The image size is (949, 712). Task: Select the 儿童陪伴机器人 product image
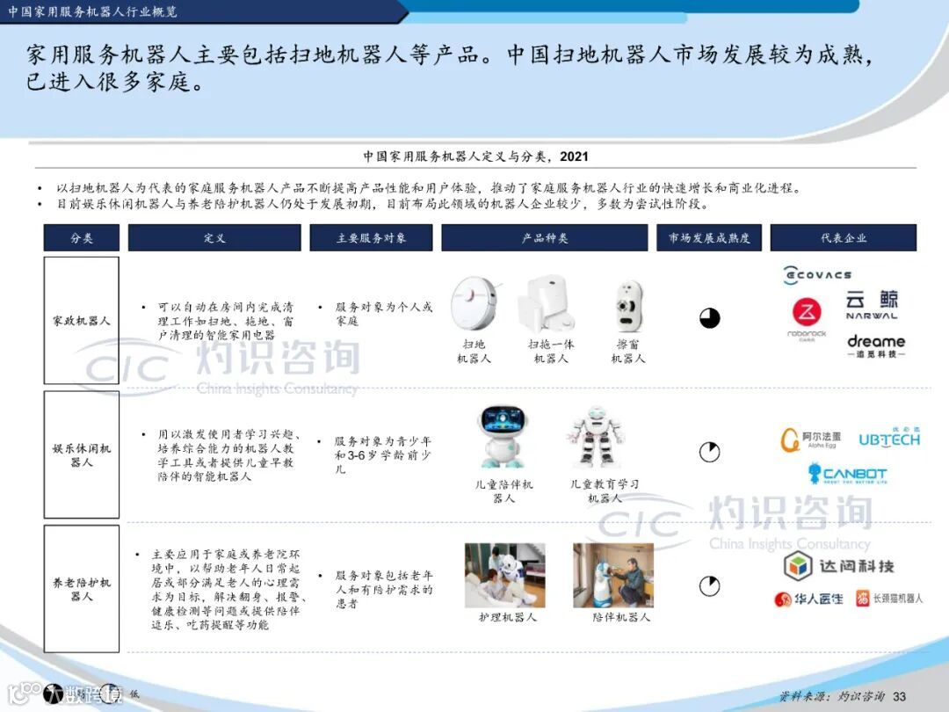pyautogui.click(x=503, y=437)
